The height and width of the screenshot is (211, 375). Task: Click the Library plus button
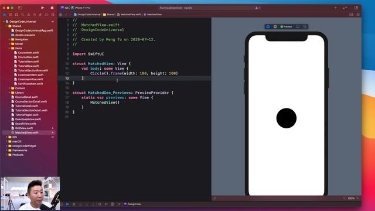(x=336, y=8)
